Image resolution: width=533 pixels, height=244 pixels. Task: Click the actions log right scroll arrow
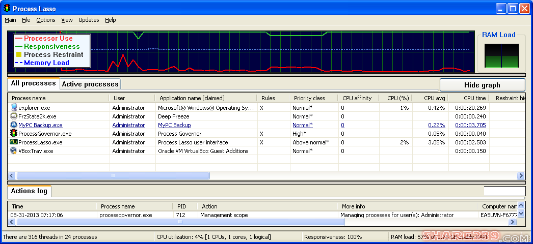point(512,222)
